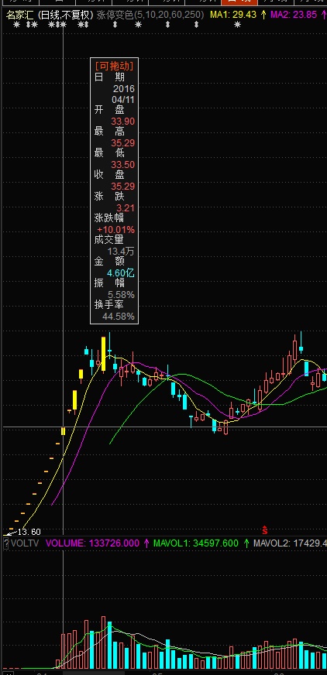This screenshot has width=327, height=675.
Task: Click the yellow candlestick under the crosshair
Action: point(64,431)
